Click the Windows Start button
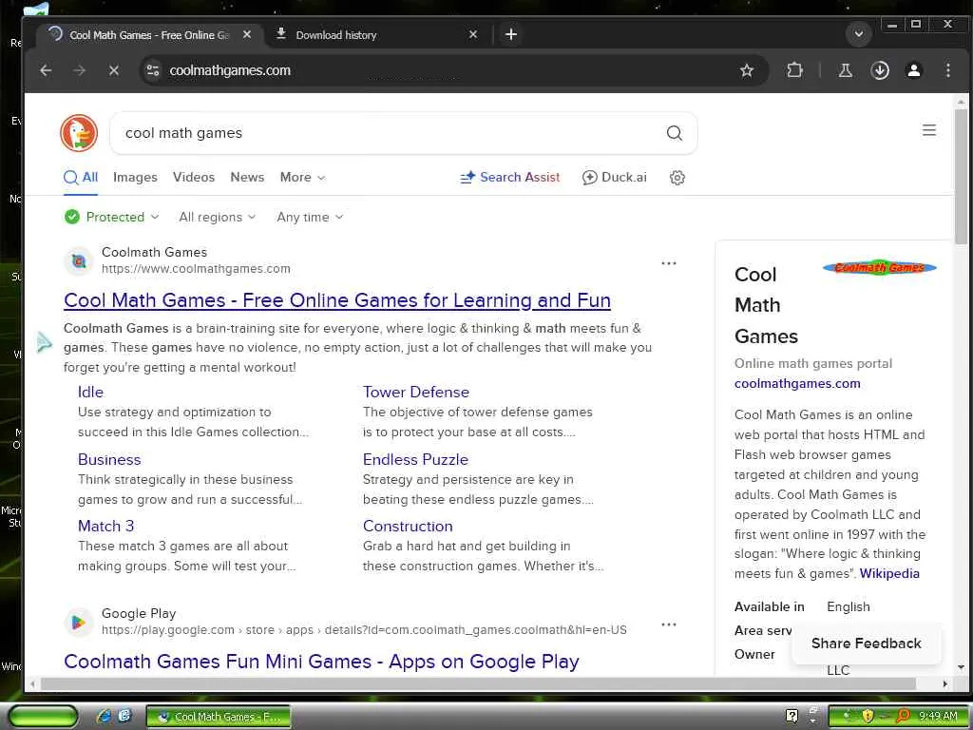Screen dimensions: 973x730 click(x=42, y=717)
